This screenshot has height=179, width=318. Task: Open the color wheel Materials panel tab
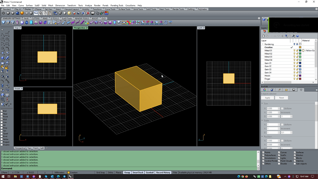point(265,90)
